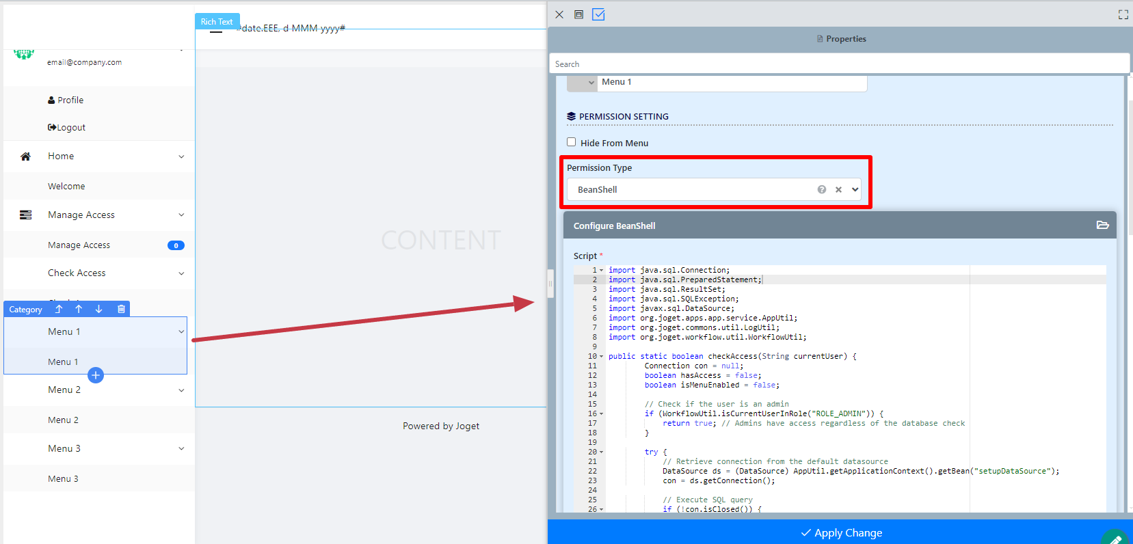
Task: Delete the selected Menu 1 category
Action: coord(121,309)
